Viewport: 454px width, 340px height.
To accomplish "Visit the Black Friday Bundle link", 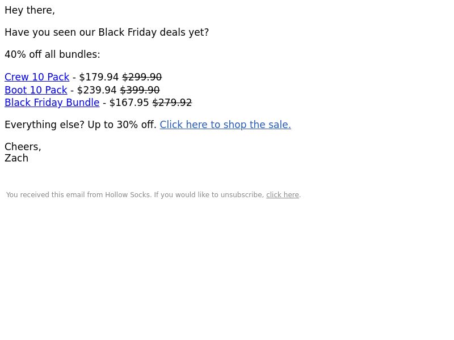I will click(x=52, y=103).
